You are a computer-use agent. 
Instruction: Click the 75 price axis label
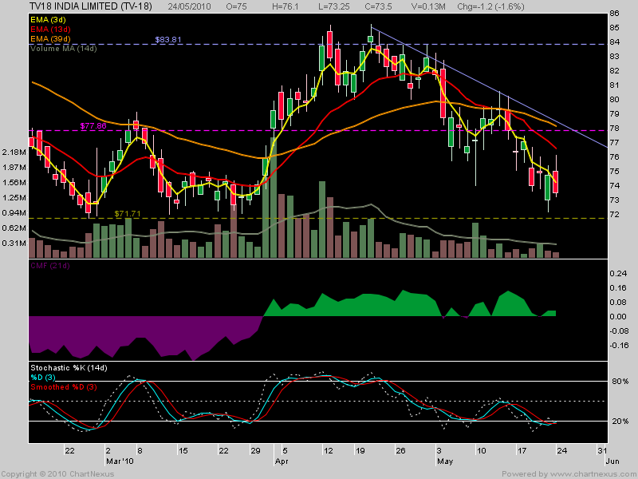[x=614, y=171]
